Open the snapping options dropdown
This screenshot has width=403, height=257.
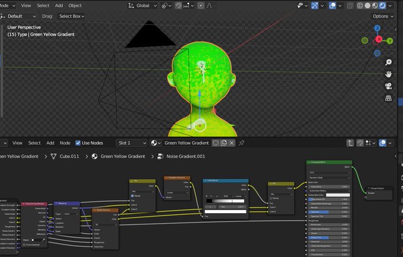coord(189,6)
